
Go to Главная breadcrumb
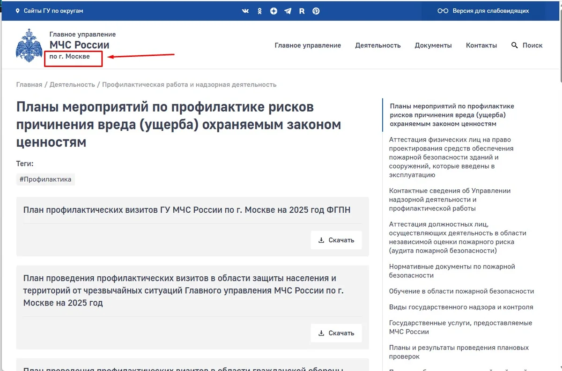tap(29, 85)
